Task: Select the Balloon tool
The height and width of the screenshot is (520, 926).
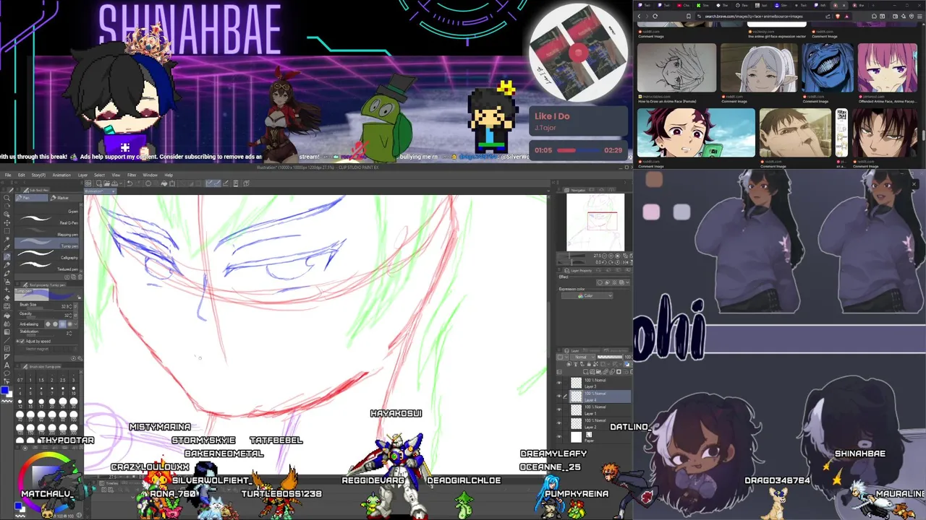Action: [x=7, y=373]
